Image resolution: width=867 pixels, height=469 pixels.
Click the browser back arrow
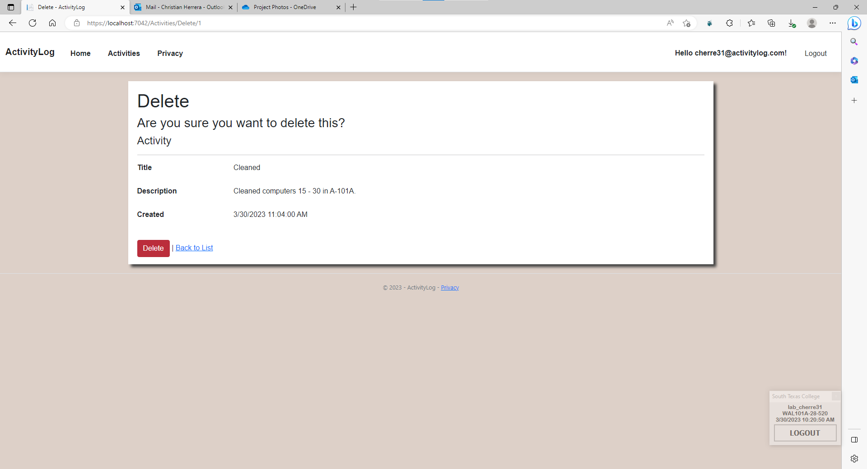13,23
